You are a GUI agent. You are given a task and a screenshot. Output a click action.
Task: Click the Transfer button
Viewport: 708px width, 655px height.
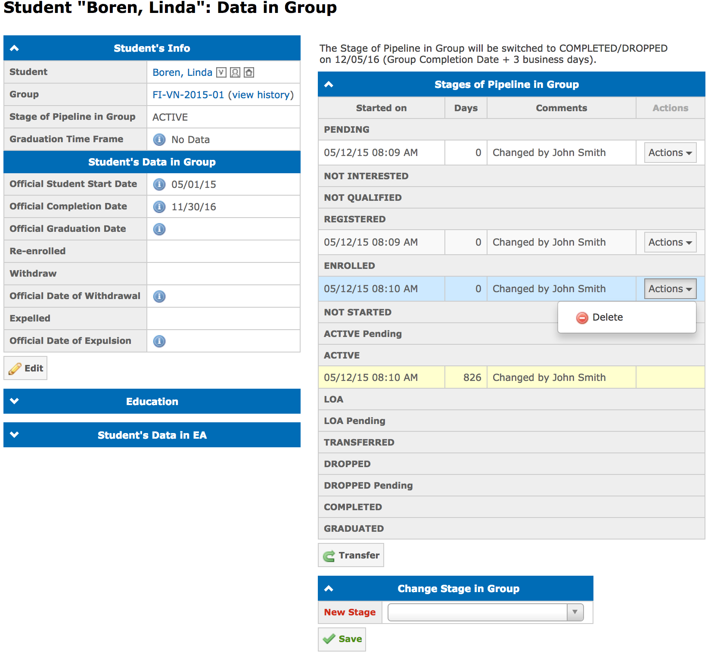[x=351, y=555]
